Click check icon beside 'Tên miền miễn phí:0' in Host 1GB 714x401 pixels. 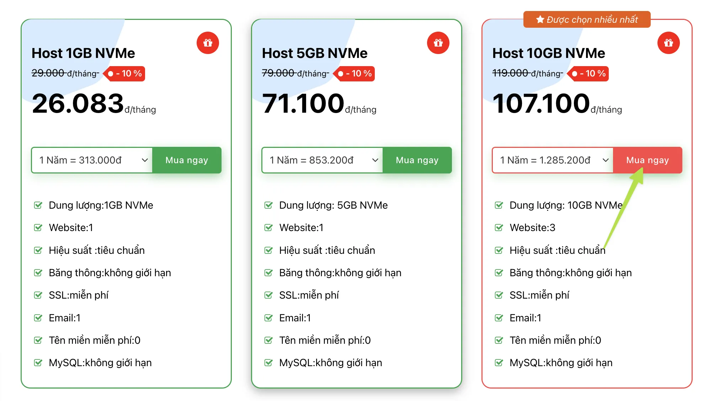(x=38, y=340)
